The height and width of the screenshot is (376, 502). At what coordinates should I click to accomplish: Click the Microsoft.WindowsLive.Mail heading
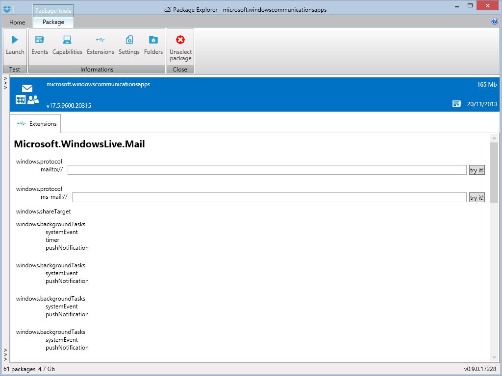click(79, 144)
